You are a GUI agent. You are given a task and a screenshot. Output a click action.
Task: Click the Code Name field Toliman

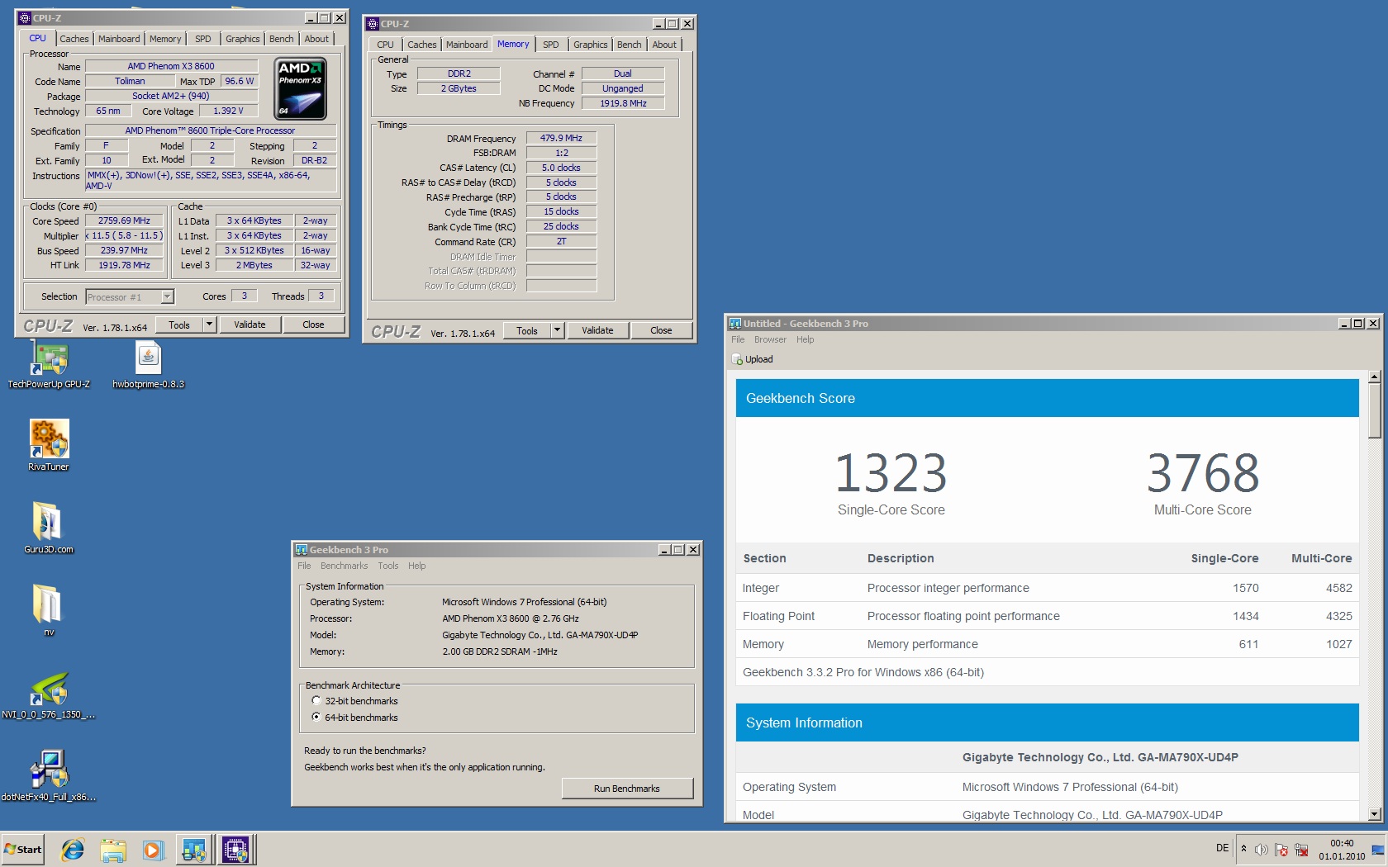pyautogui.click(x=130, y=81)
